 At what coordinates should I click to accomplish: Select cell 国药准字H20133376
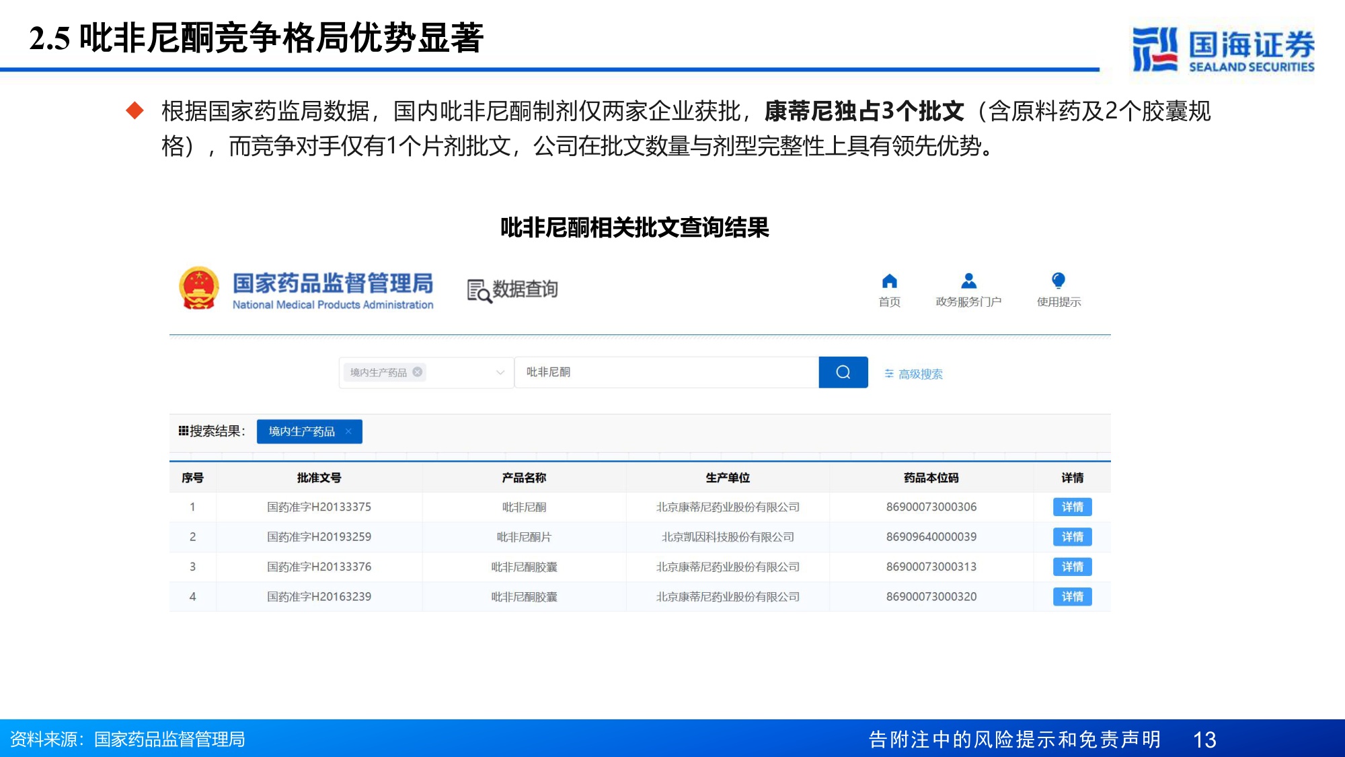319,567
